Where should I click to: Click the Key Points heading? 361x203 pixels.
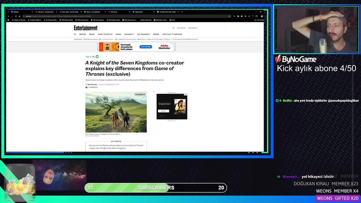[116, 142]
